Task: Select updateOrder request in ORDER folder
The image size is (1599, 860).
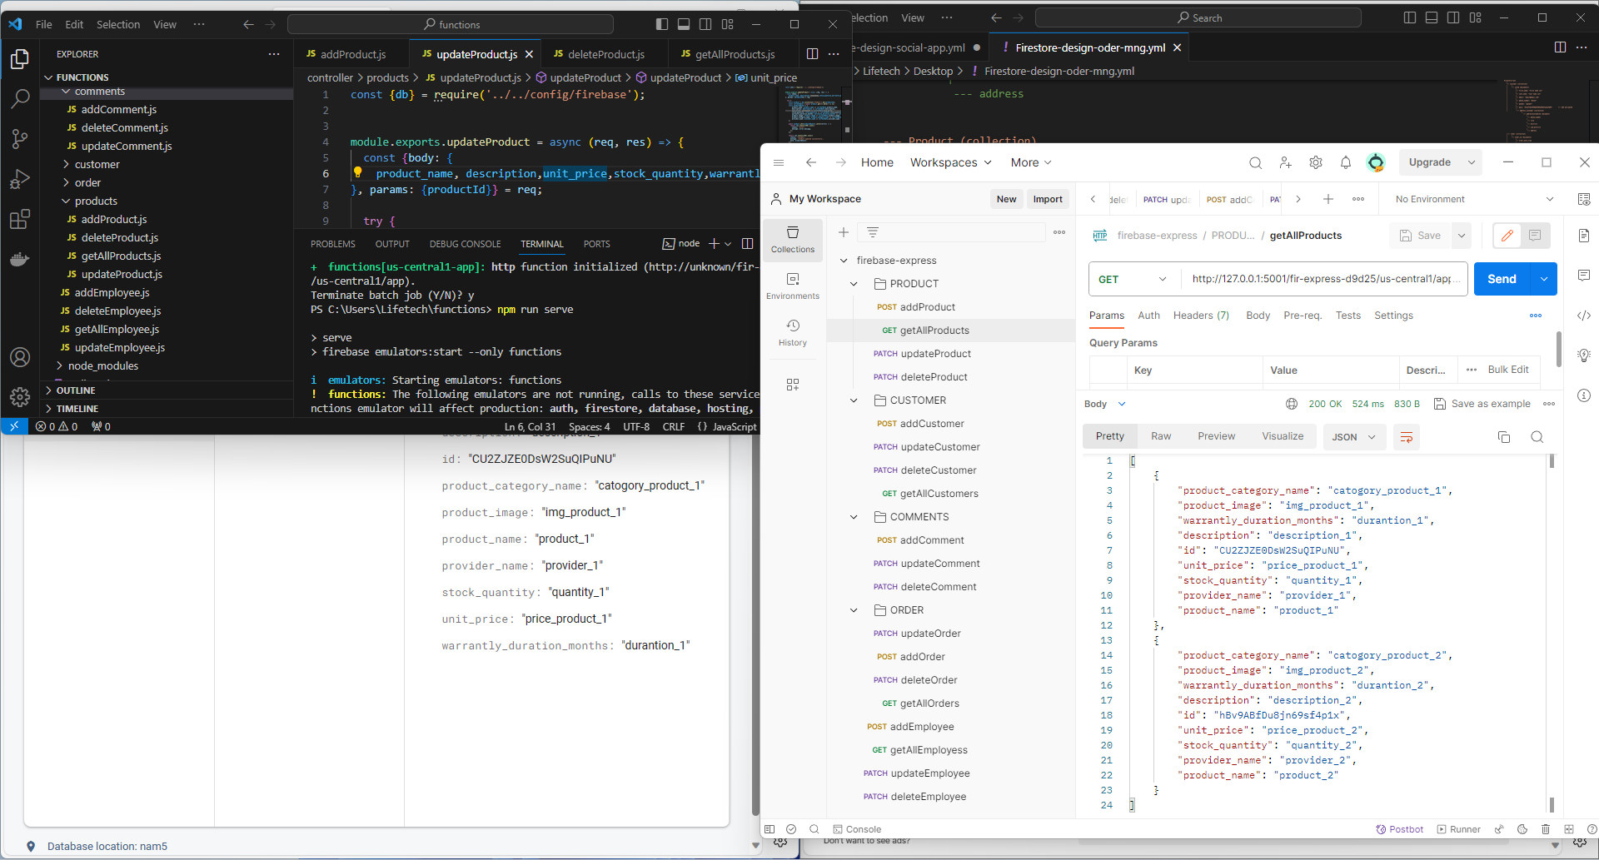Action: [x=930, y=634]
